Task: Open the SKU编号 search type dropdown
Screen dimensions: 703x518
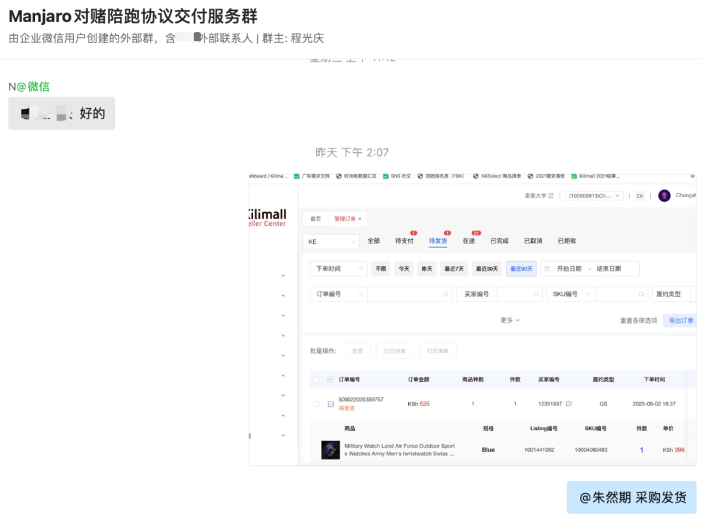Action: 572,294
